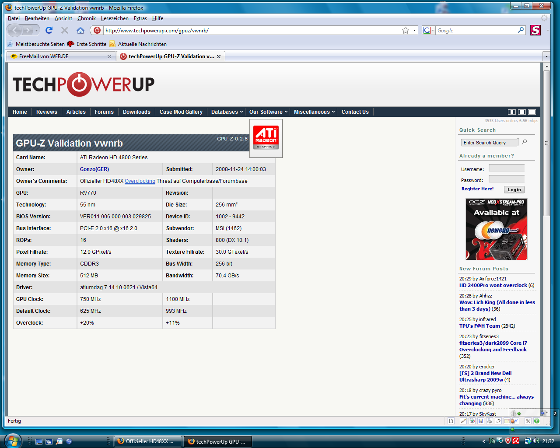
Task: Click the red security shield tray icon
Action: pos(508,441)
